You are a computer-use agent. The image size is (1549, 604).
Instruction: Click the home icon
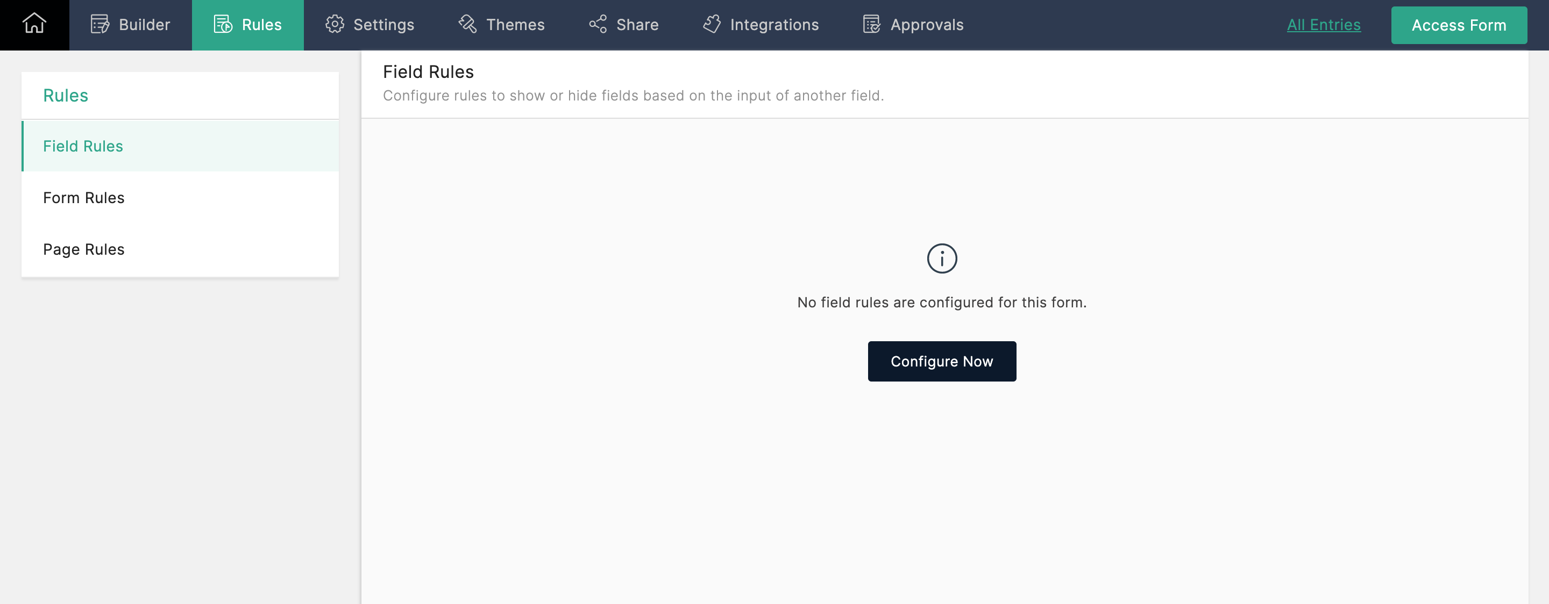(x=34, y=24)
